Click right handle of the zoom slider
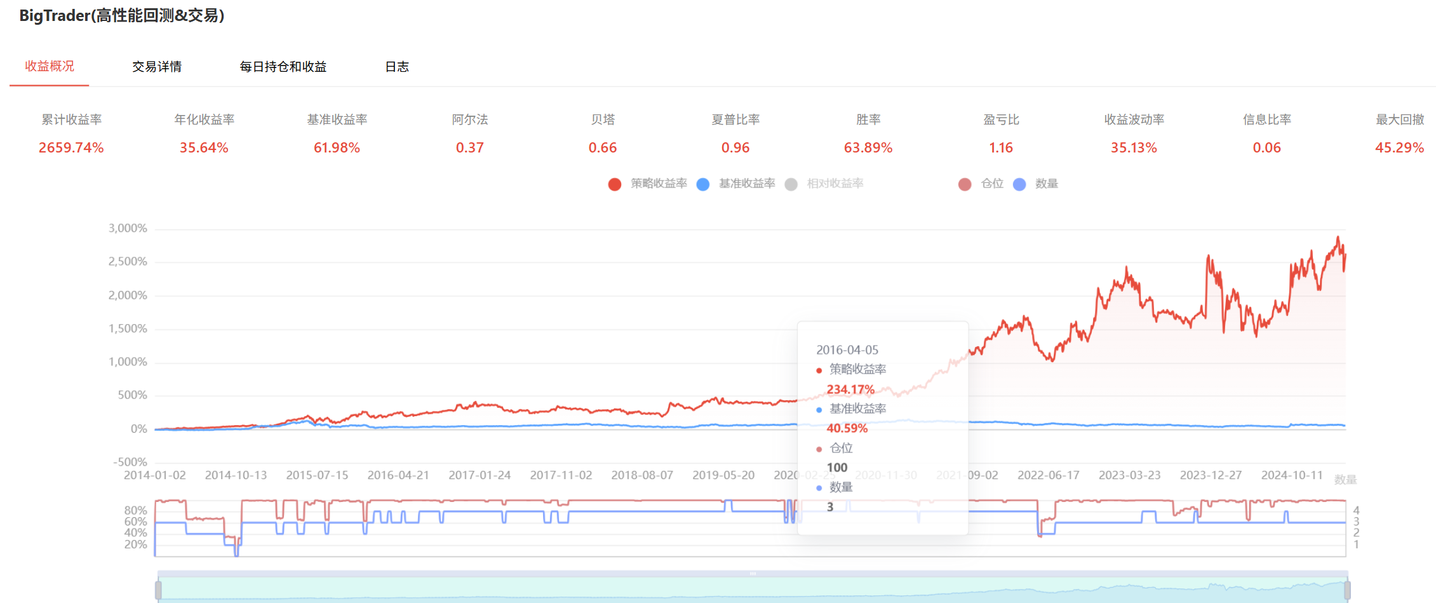The image size is (1436, 603). click(x=1346, y=590)
